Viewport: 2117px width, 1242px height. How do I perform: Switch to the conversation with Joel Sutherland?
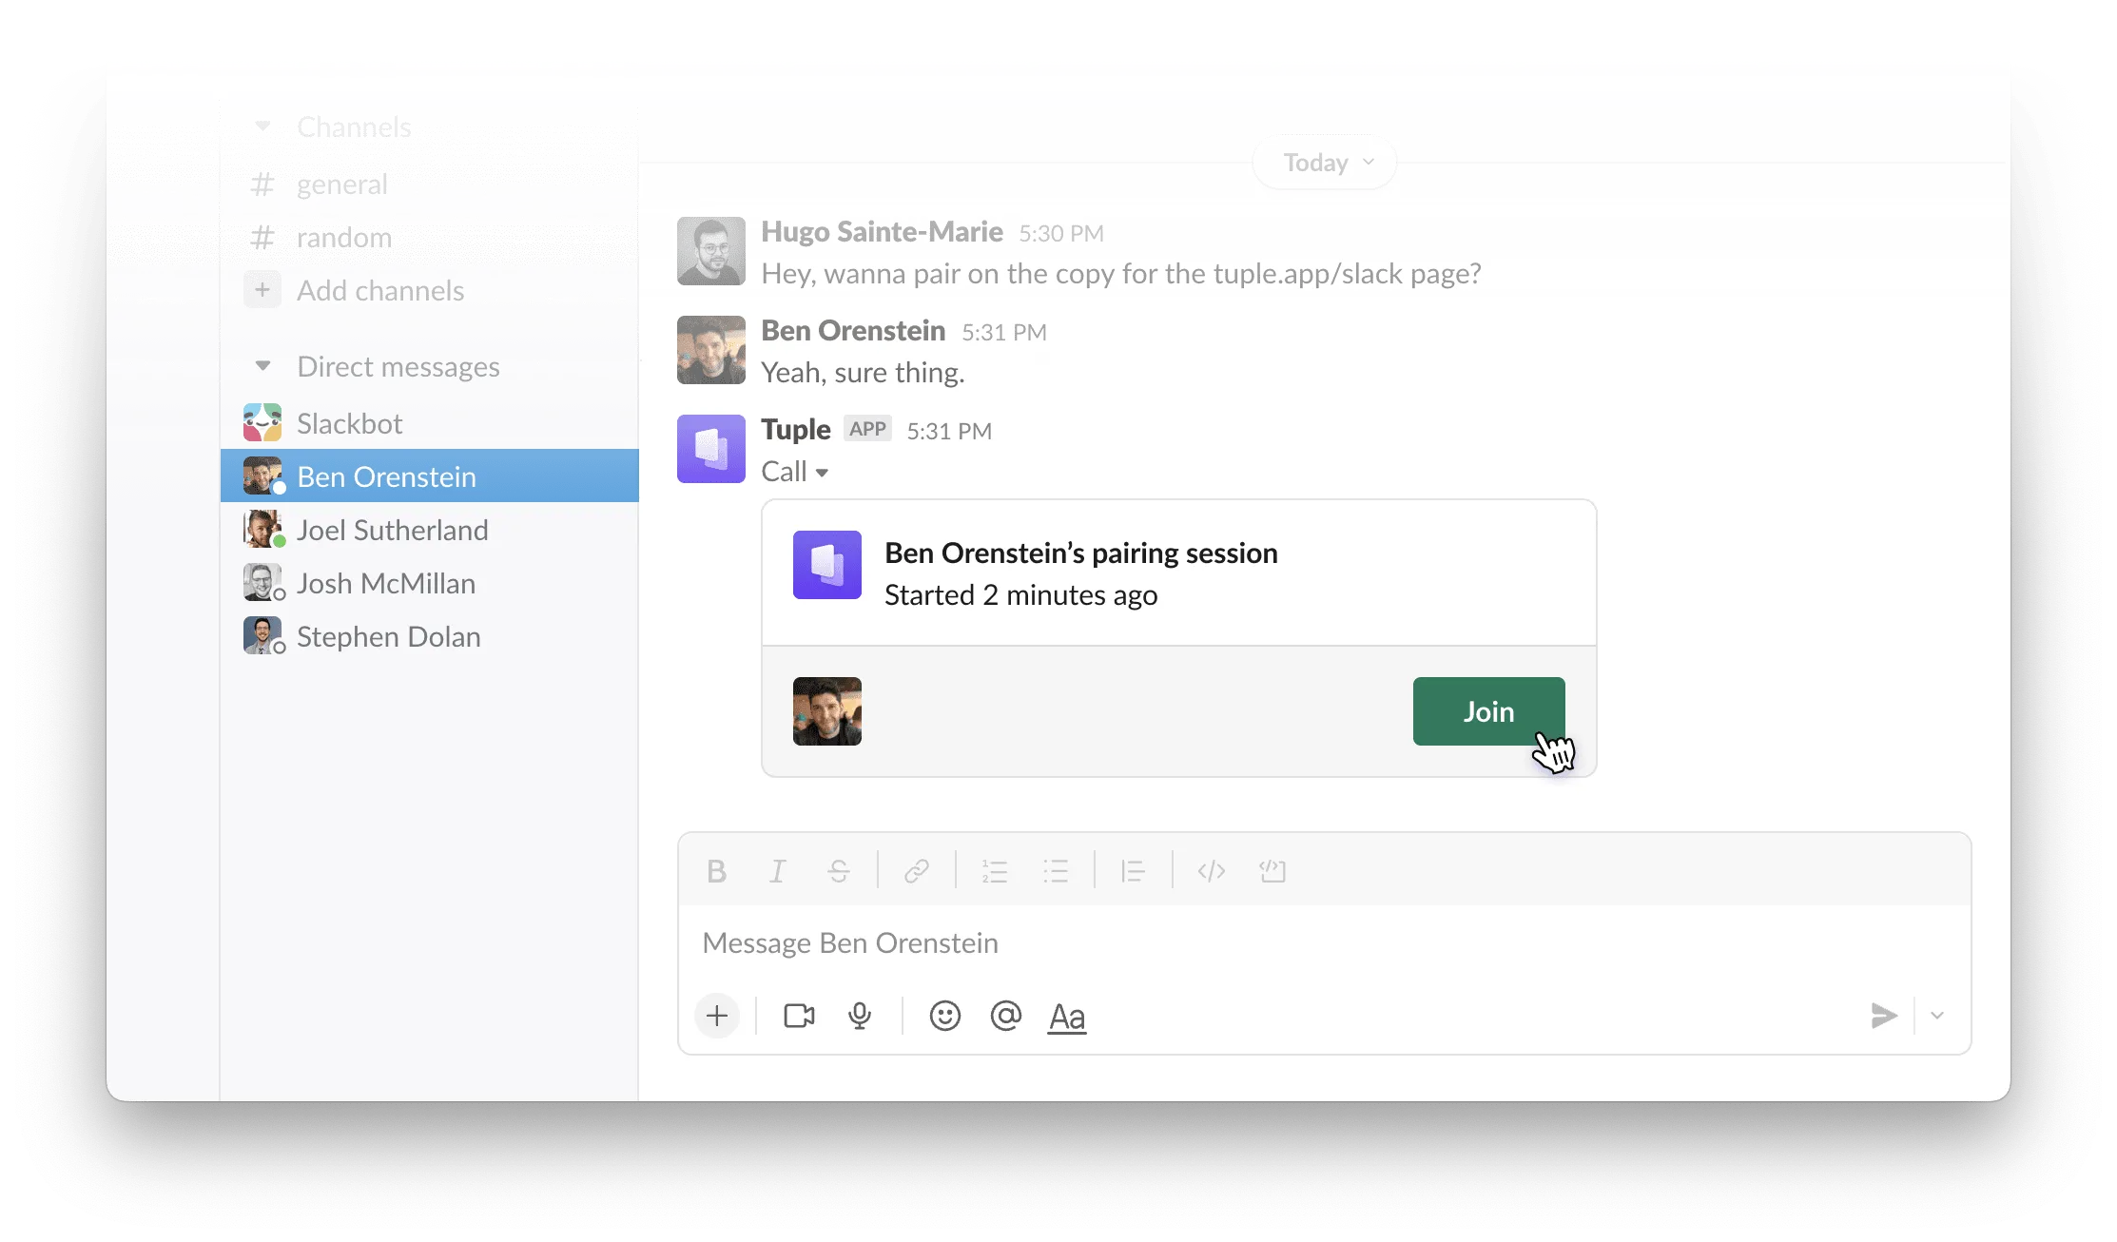click(x=392, y=530)
